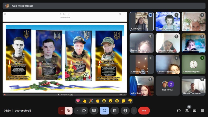Click the audio indicator on Юлія Нужа tile

[x=150, y=15]
